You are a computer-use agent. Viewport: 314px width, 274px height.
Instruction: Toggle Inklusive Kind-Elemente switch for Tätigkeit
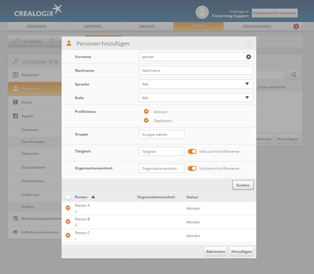click(192, 152)
